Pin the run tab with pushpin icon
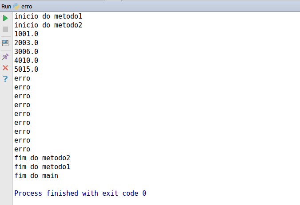This screenshot has height=205, width=300. tap(5, 57)
